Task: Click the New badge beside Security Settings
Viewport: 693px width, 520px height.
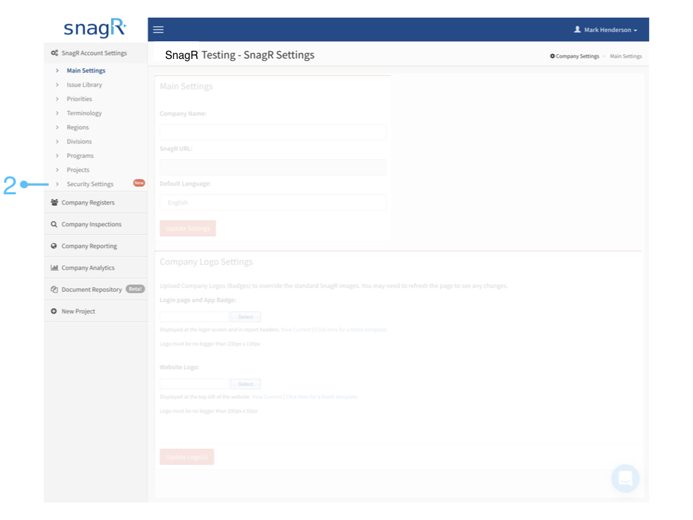Action: (x=139, y=183)
